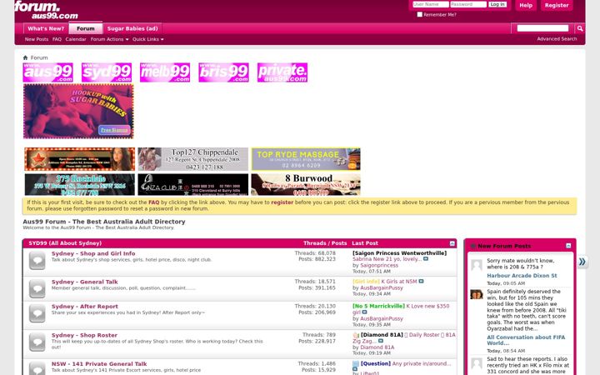Open the Sydney - After Report forum
600x375 pixels.
[x=84, y=307]
